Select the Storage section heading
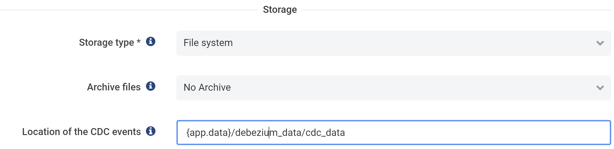This screenshot has height=149, width=614. pos(280,10)
